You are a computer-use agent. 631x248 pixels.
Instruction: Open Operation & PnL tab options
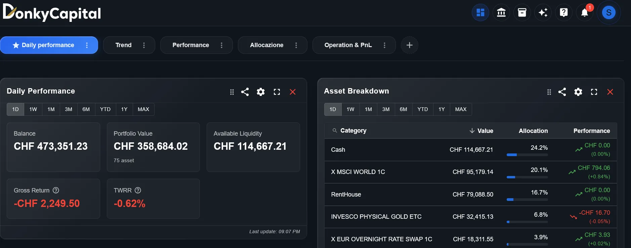click(x=384, y=45)
